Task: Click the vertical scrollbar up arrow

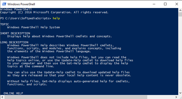Action: click(180, 10)
